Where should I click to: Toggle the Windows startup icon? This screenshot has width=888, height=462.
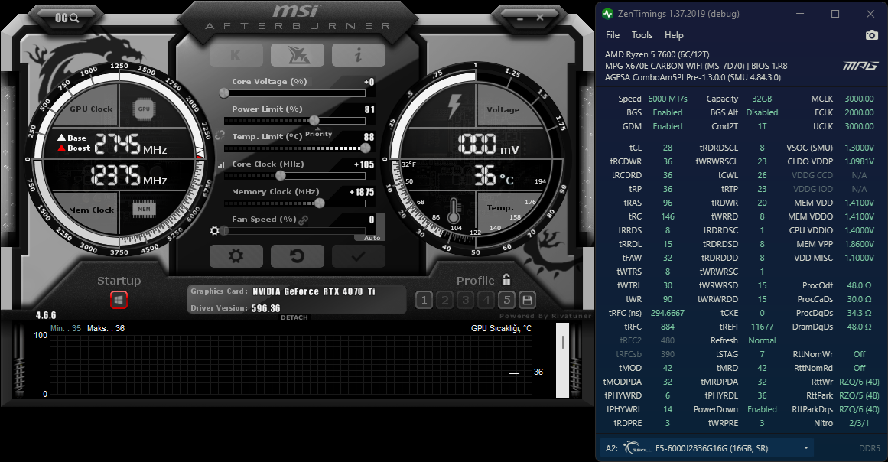pos(119,300)
